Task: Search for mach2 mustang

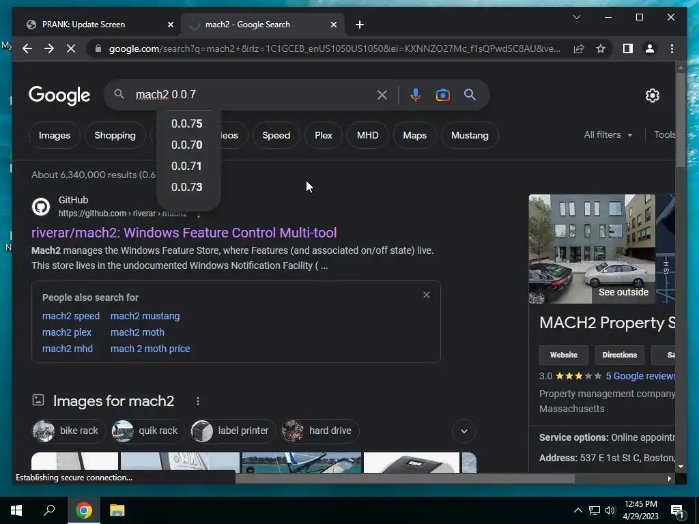Action: click(145, 316)
